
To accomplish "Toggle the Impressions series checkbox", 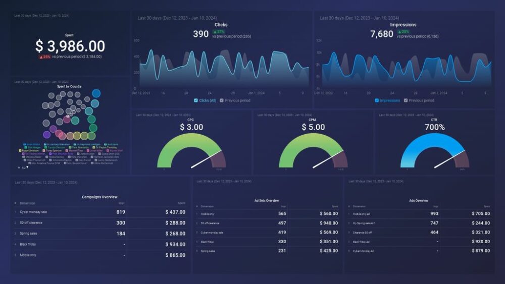I will [377, 100].
